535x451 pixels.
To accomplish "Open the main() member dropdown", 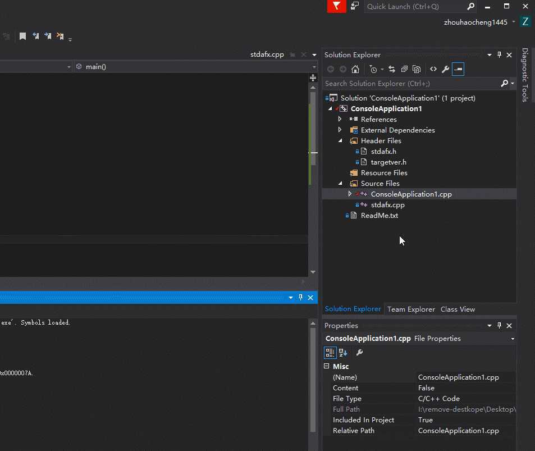I will pos(314,67).
